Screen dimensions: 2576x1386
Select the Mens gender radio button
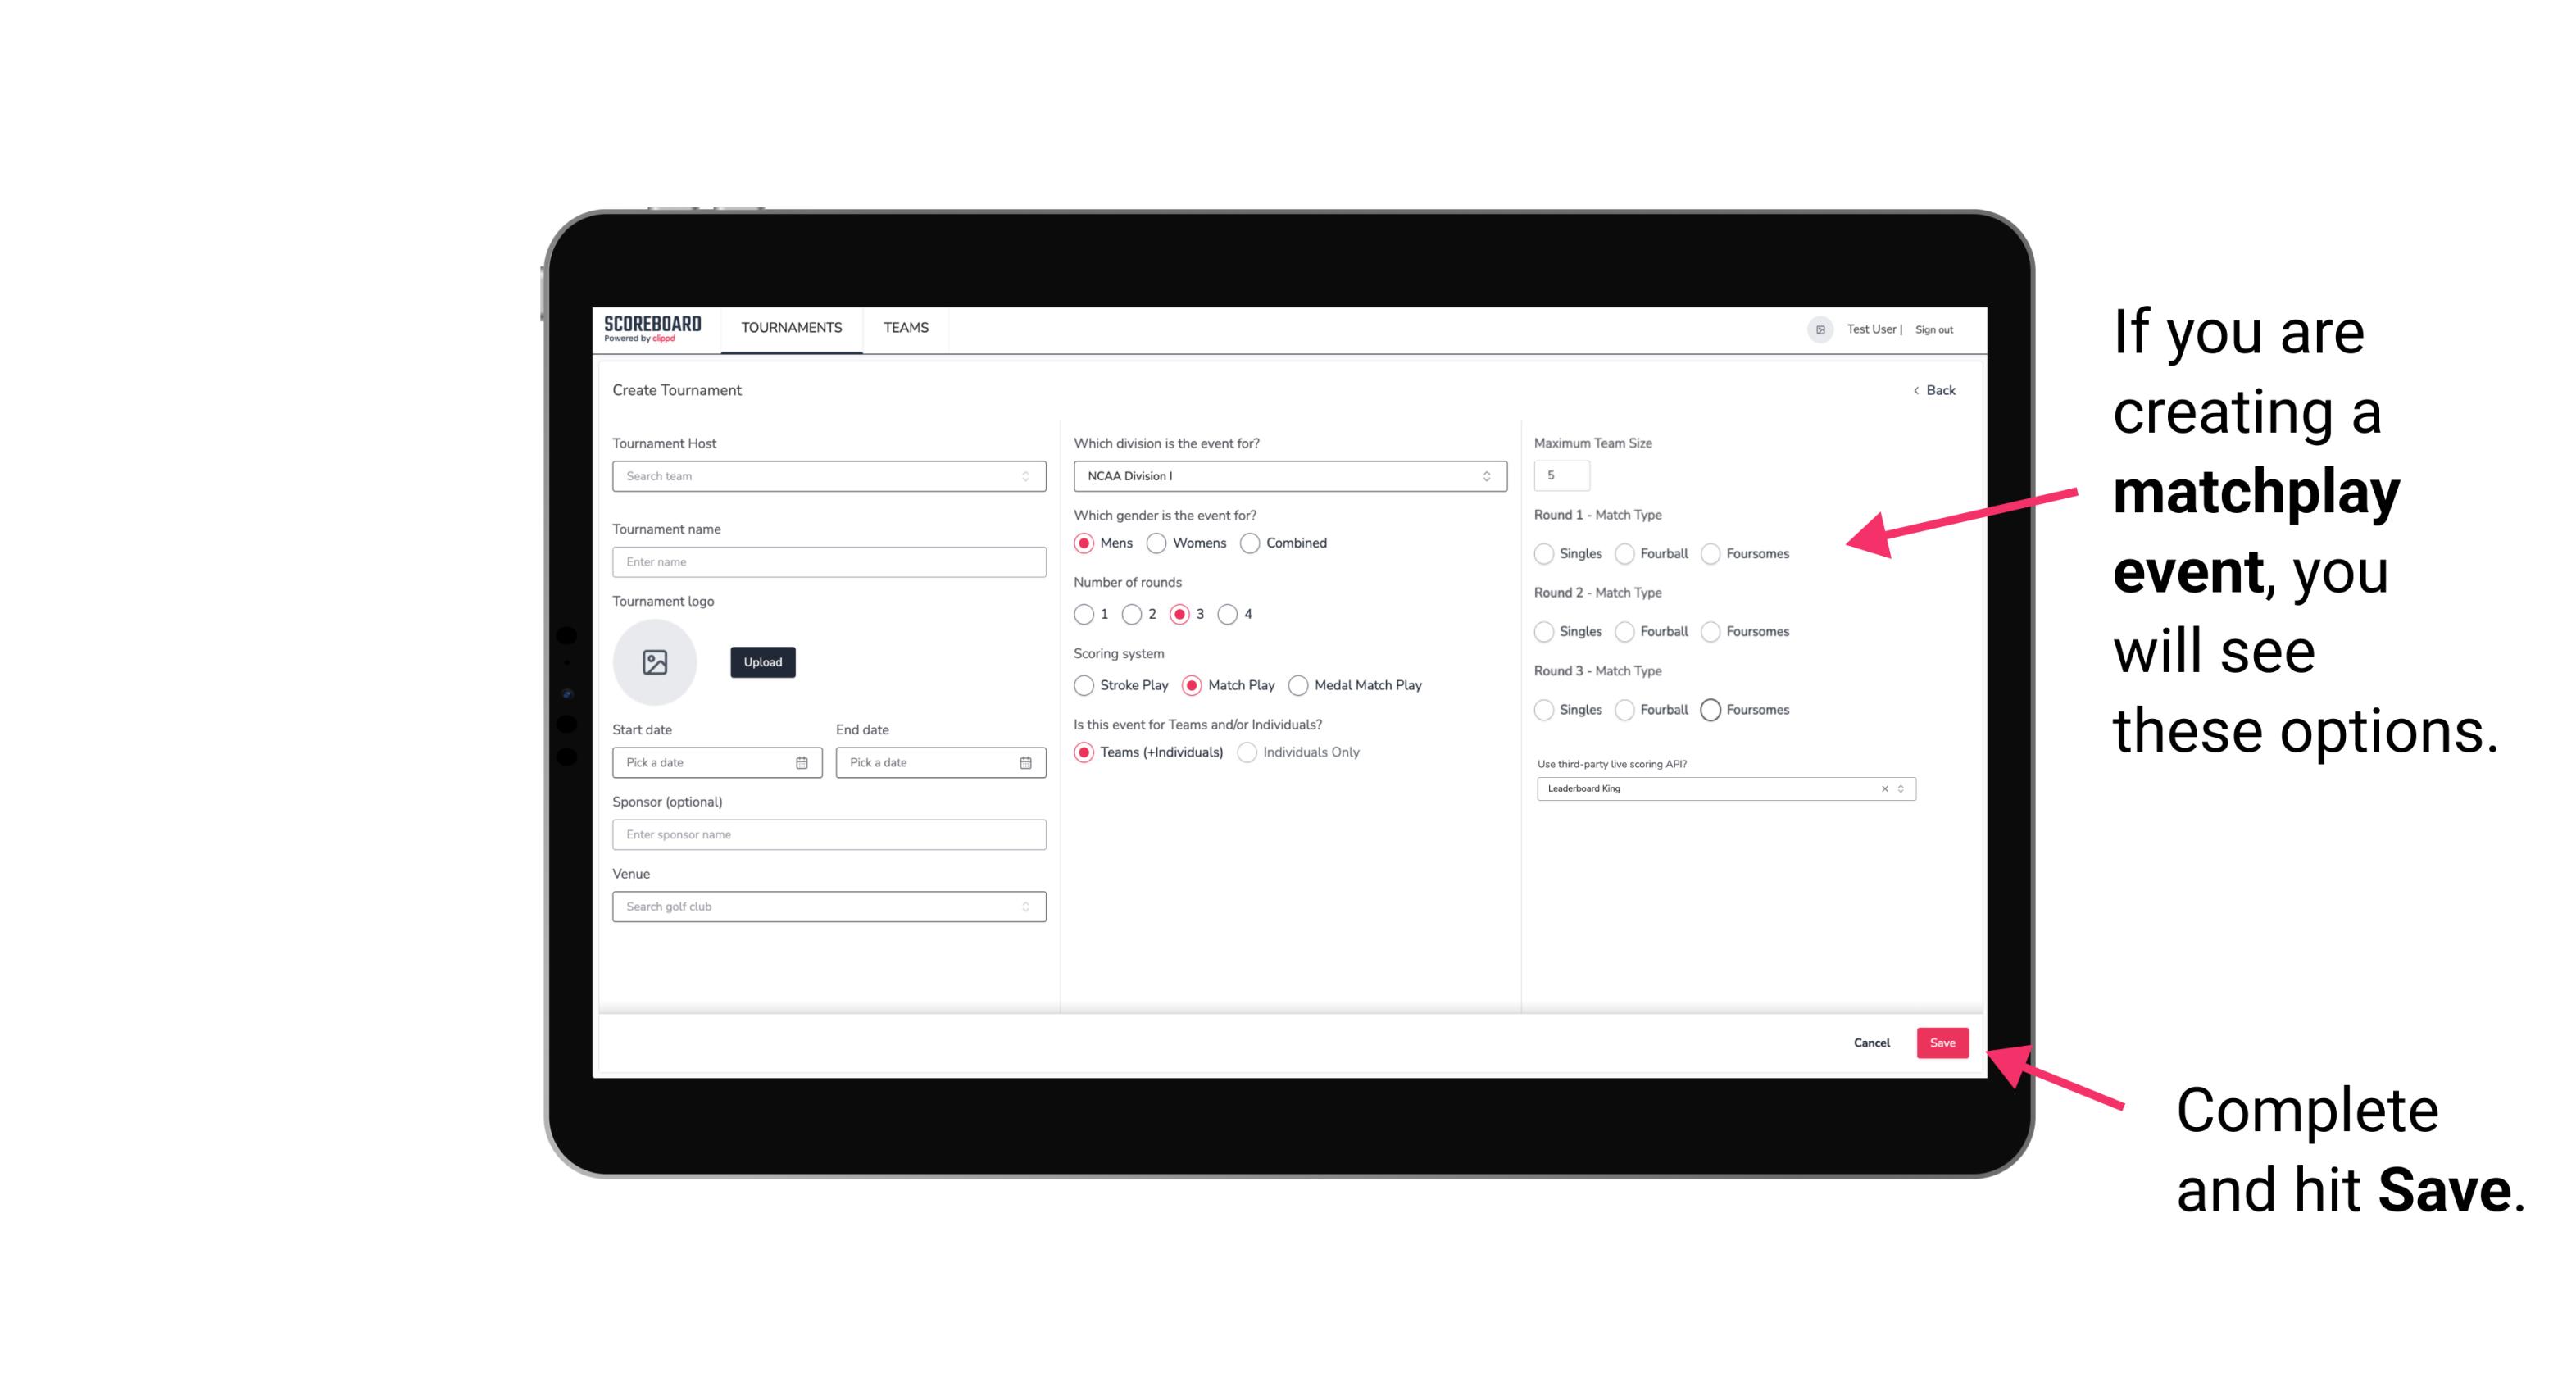1084,543
